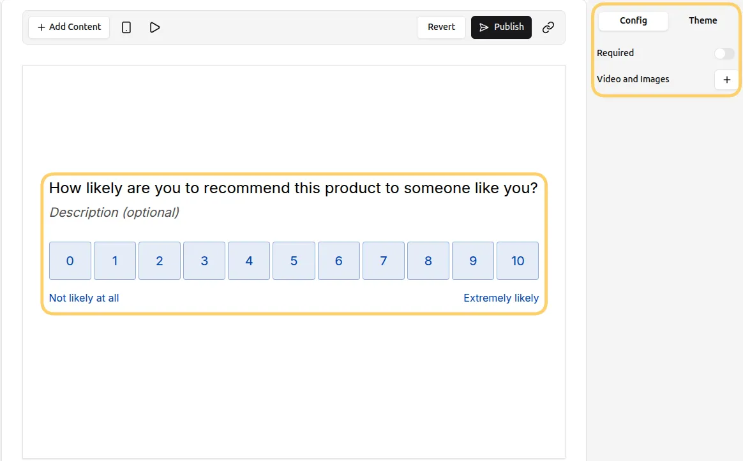Switch to the Theme tab
This screenshot has height=461, width=743.
click(x=702, y=20)
